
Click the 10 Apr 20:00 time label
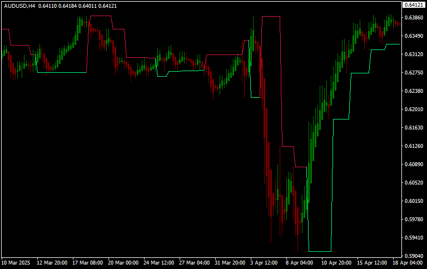coord(336,263)
